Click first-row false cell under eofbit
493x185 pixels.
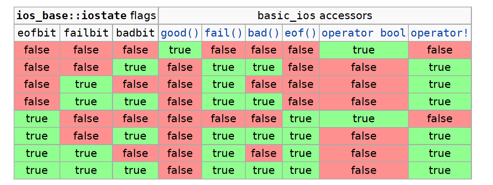point(37,50)
